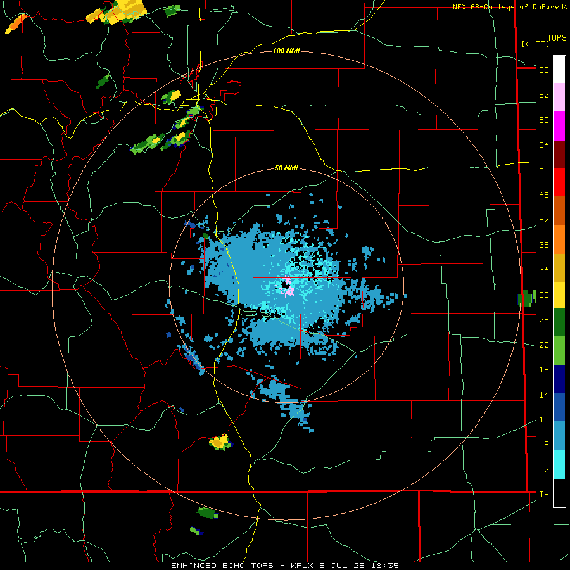The width and height of the screenshot is (570, 570).
Task: Click the light pink legend swatch
Action: coord(559,97)
